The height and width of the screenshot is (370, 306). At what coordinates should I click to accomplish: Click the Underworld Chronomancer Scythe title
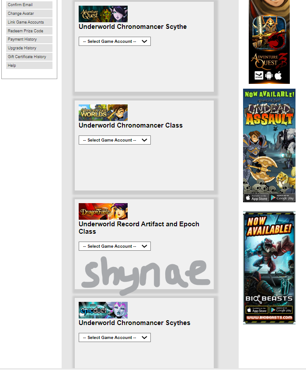133,27
